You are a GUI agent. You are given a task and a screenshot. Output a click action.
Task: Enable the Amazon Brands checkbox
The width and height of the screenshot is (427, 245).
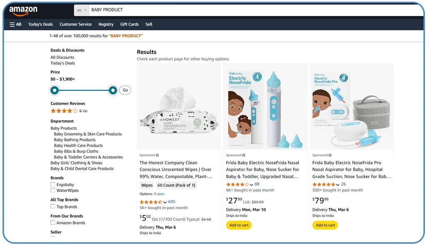click(x=53, y=223)
